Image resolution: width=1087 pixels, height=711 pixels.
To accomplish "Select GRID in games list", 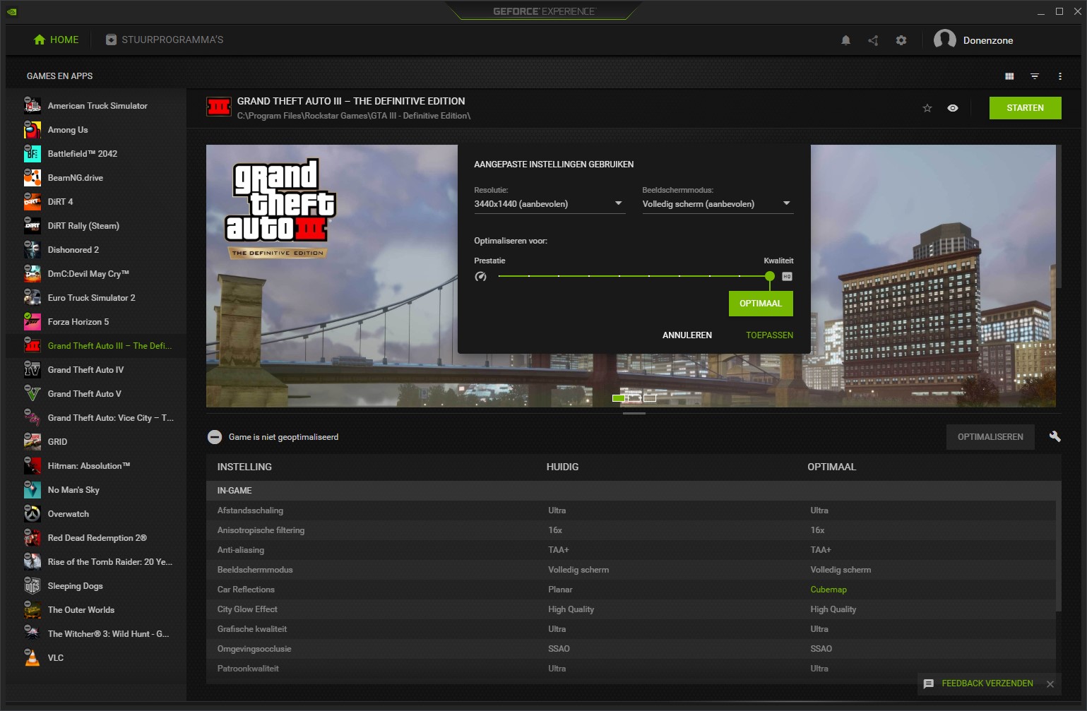I will (x=96, y=442).
